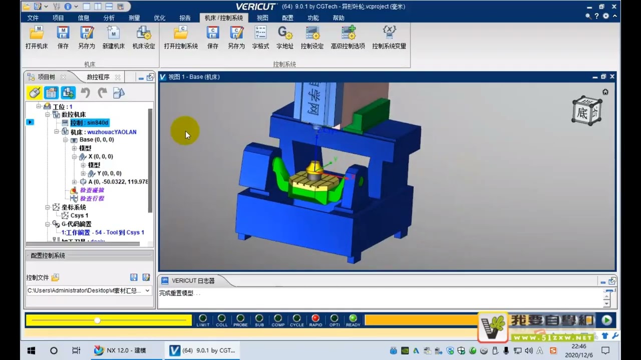Expand the 模型 node directly under Base

[x=74, y=148]
